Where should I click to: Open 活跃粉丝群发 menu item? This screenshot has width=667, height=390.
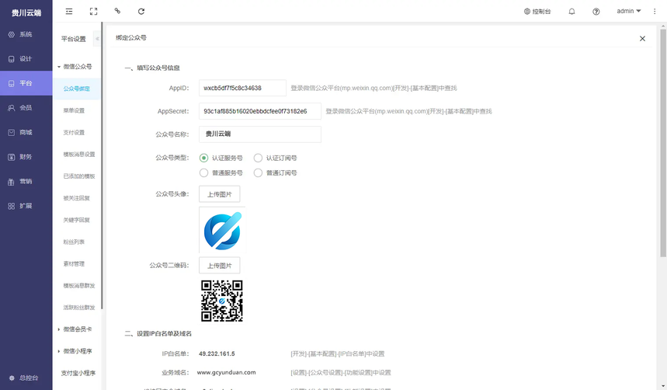(79, 308)
